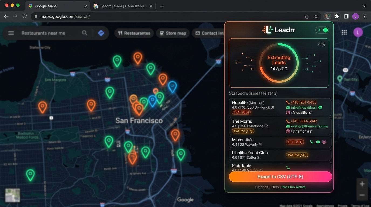Open Google Maps hamburger menu
This screenshot has height=207, width=371.
click(11, 33)
